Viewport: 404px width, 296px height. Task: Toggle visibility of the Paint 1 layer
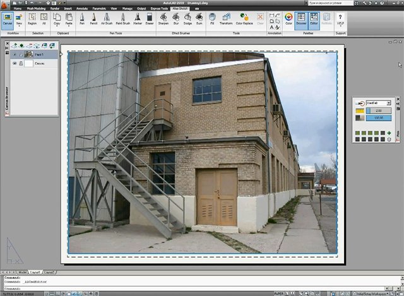(x=15, y=54)
